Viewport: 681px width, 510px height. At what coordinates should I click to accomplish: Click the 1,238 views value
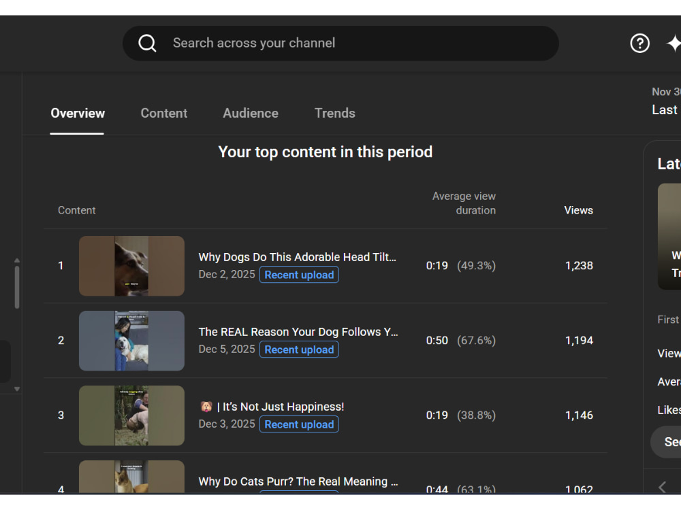[579, 265]
